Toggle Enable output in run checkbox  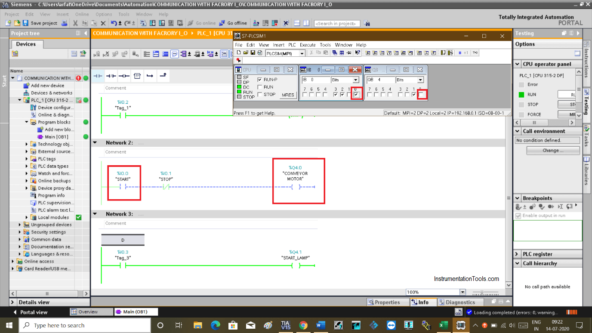coord(518,216)
